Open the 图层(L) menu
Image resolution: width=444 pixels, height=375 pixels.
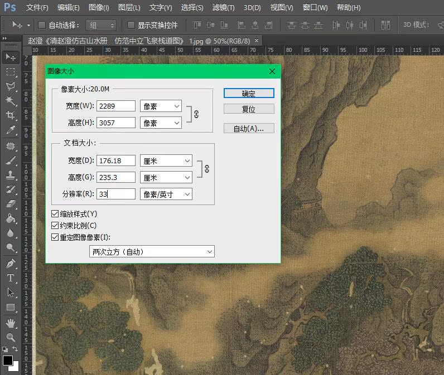pos(129,7)
